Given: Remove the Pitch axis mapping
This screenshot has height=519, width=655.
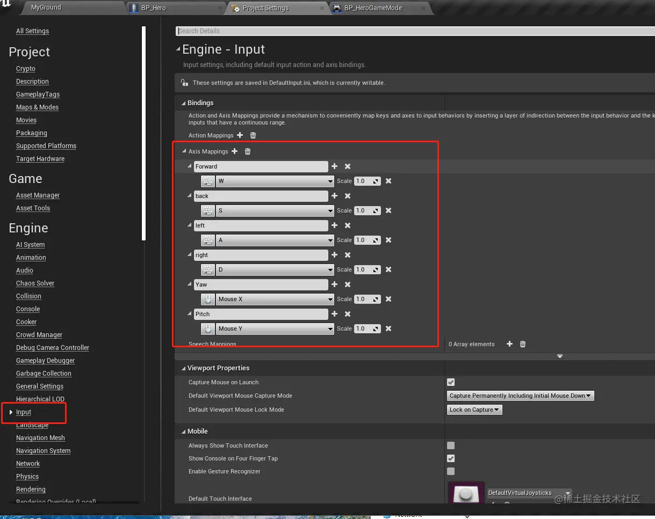Looking at the screenshot, I should point(348,314).
